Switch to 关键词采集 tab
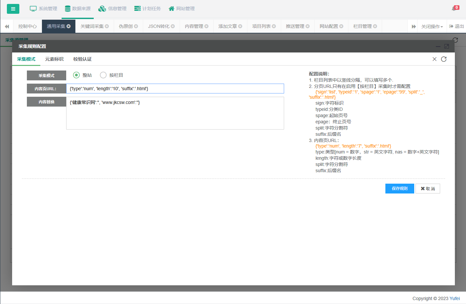 click(92, 26)
